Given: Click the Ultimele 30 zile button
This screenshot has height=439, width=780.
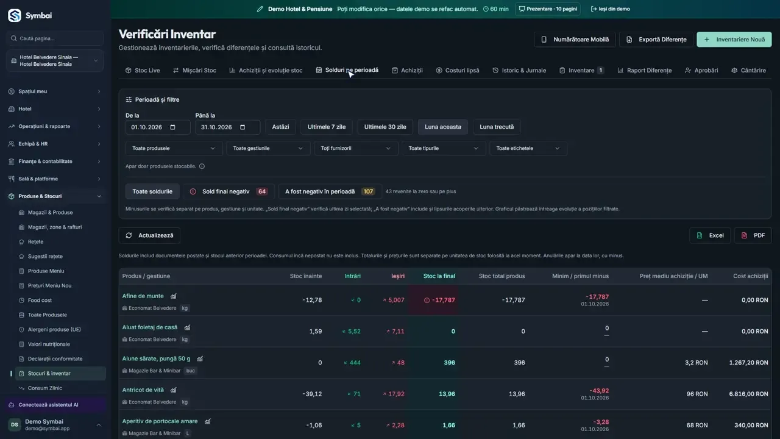Looking at the screenshot, I should [385, 127].
